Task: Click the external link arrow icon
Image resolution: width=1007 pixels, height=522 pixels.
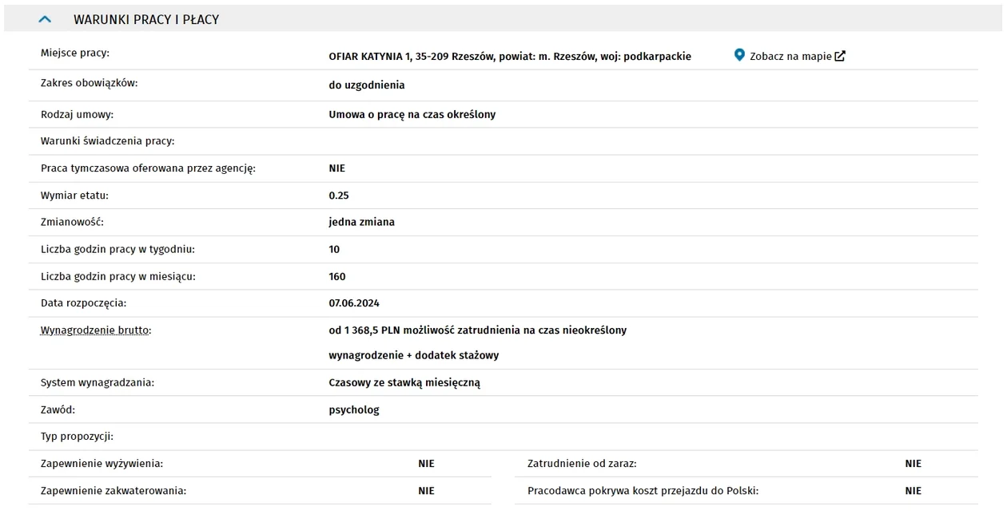Action: click(839, 56)
